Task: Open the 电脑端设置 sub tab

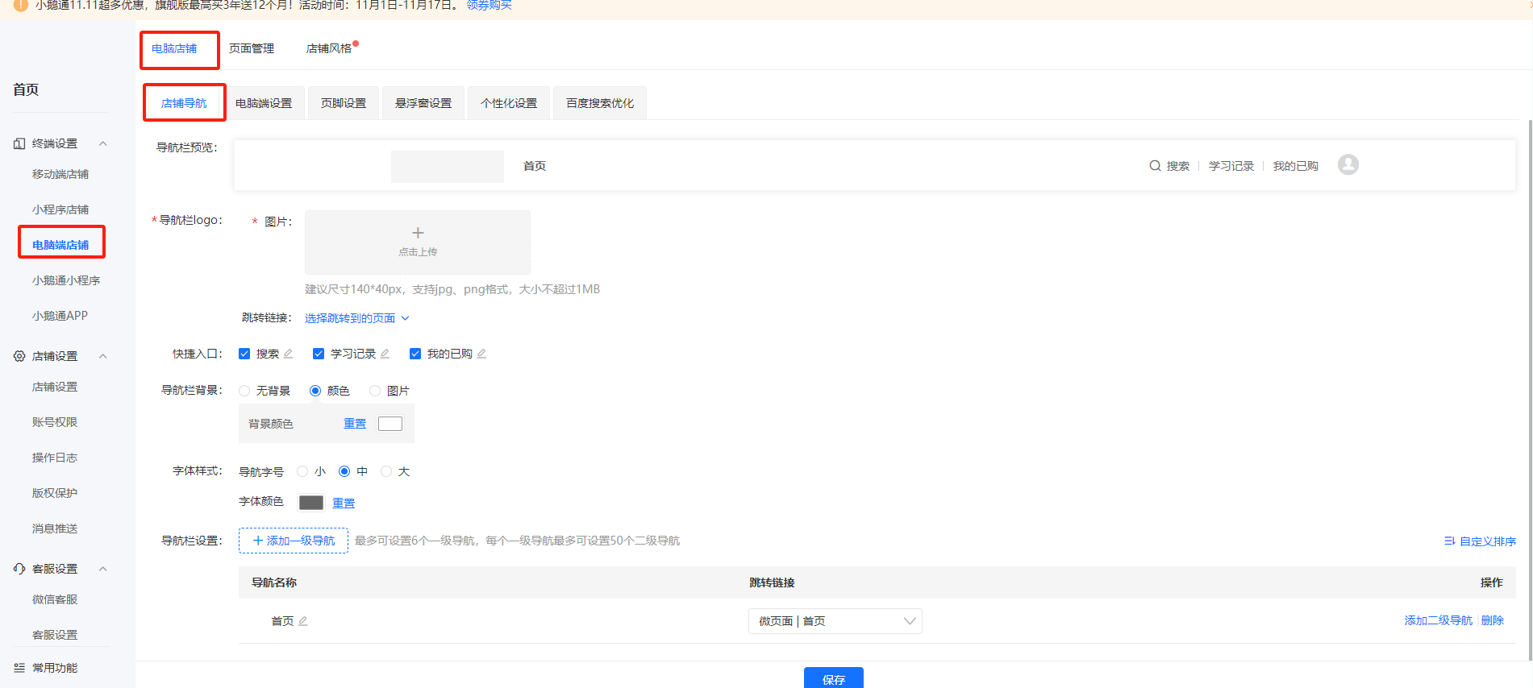Action: tap(264, 103)
